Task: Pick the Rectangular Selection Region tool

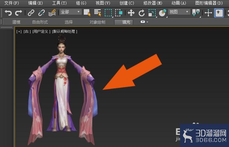Action: (x=108, y=13)
